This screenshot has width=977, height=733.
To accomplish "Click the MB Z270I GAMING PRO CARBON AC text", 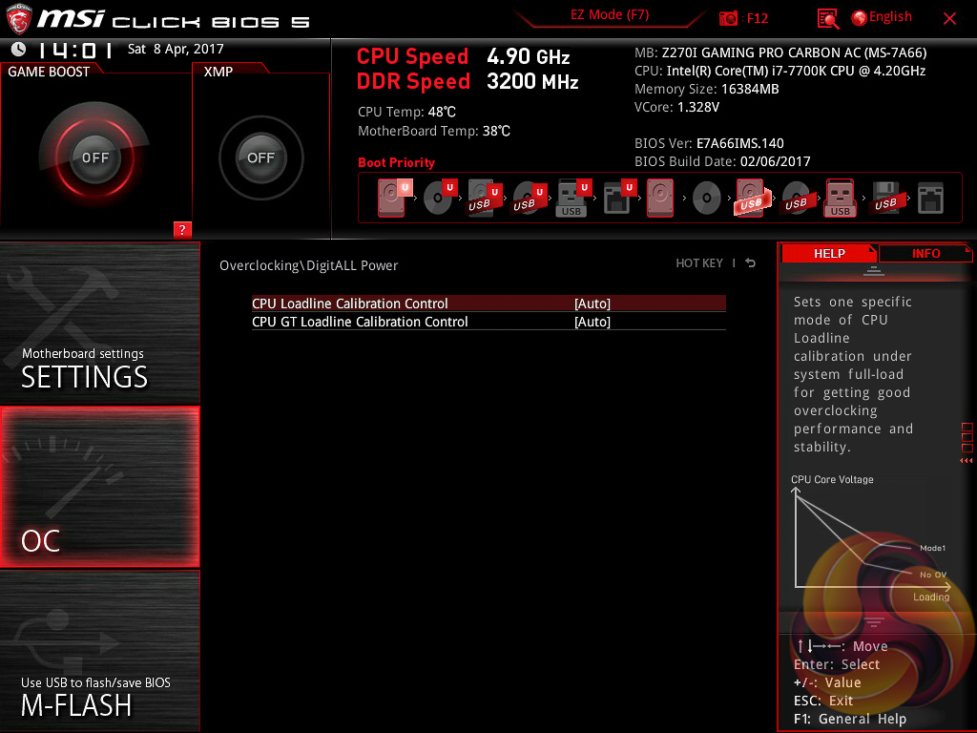I will [780, 53].
